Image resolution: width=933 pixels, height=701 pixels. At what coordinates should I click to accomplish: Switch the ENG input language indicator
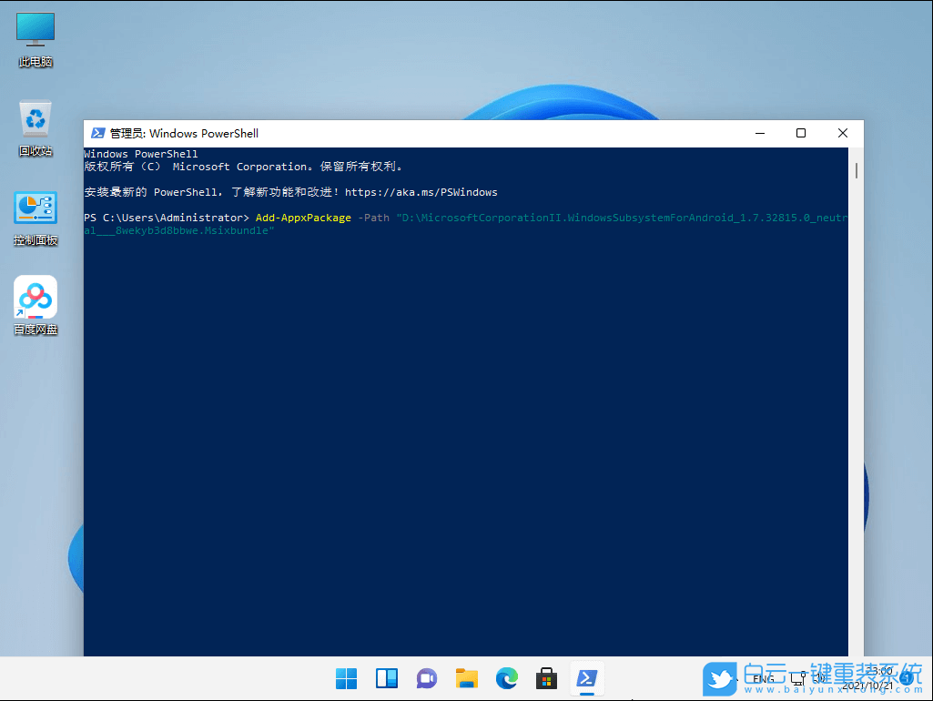coord(765,678)
